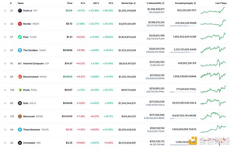Click The Sandbox blue logo icon
Screen dimensions: 234x149
point(20,50)
